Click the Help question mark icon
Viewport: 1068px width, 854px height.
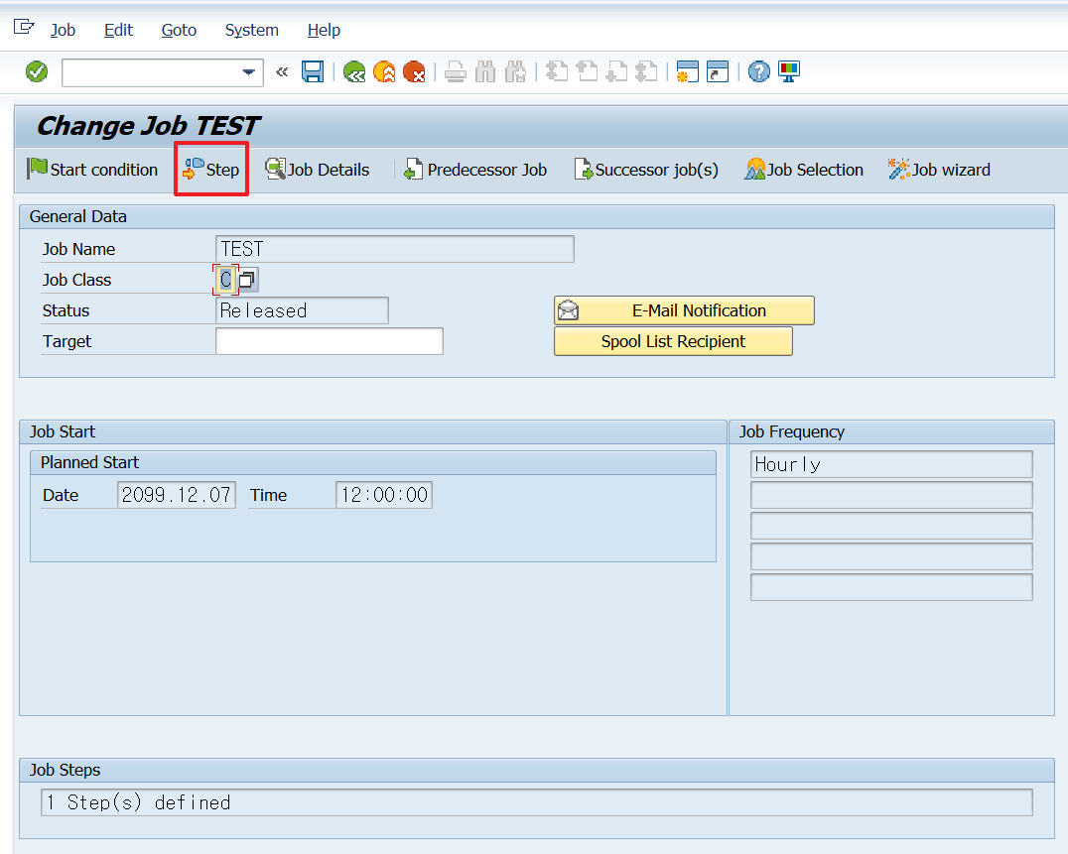758,71
